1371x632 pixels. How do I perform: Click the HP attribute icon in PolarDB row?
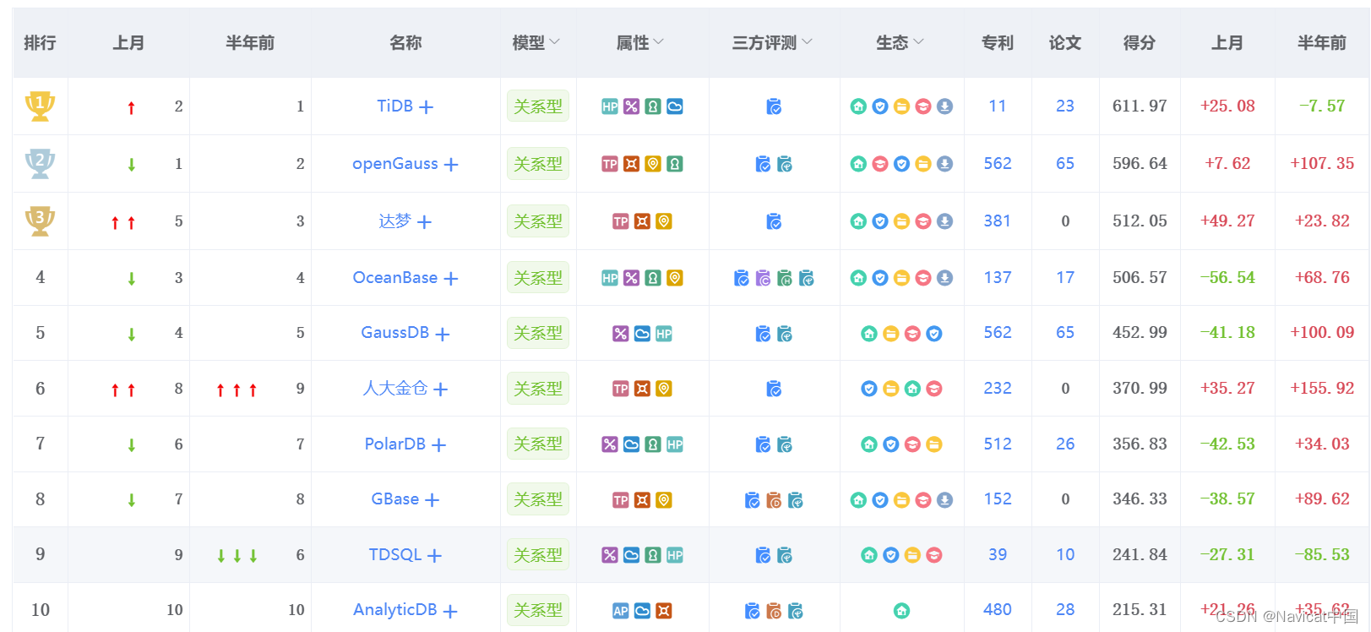tap(675, 444)
